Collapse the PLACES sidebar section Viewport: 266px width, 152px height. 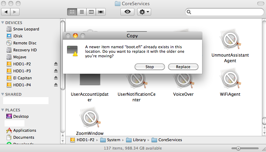click(2, 110)
